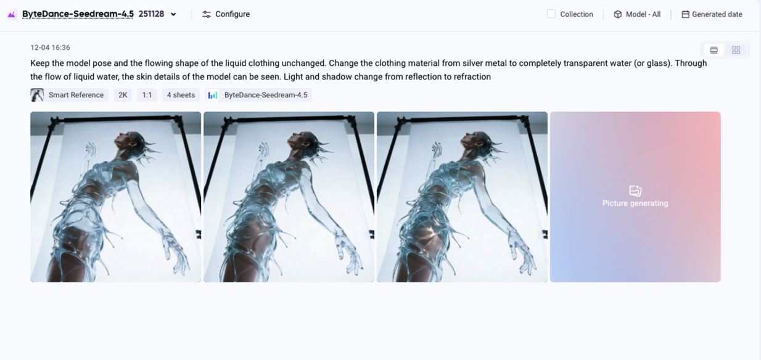The image size is (761, 360).
Task: Open the first generated image
Action: [116, 197]
